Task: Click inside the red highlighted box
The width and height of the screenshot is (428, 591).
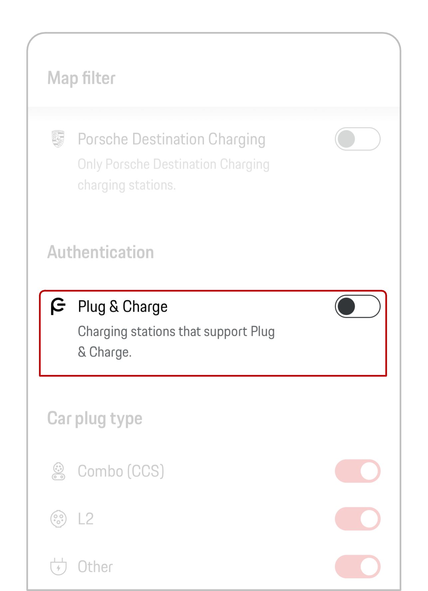Action: pyautogui.click(x=213, y=333)
